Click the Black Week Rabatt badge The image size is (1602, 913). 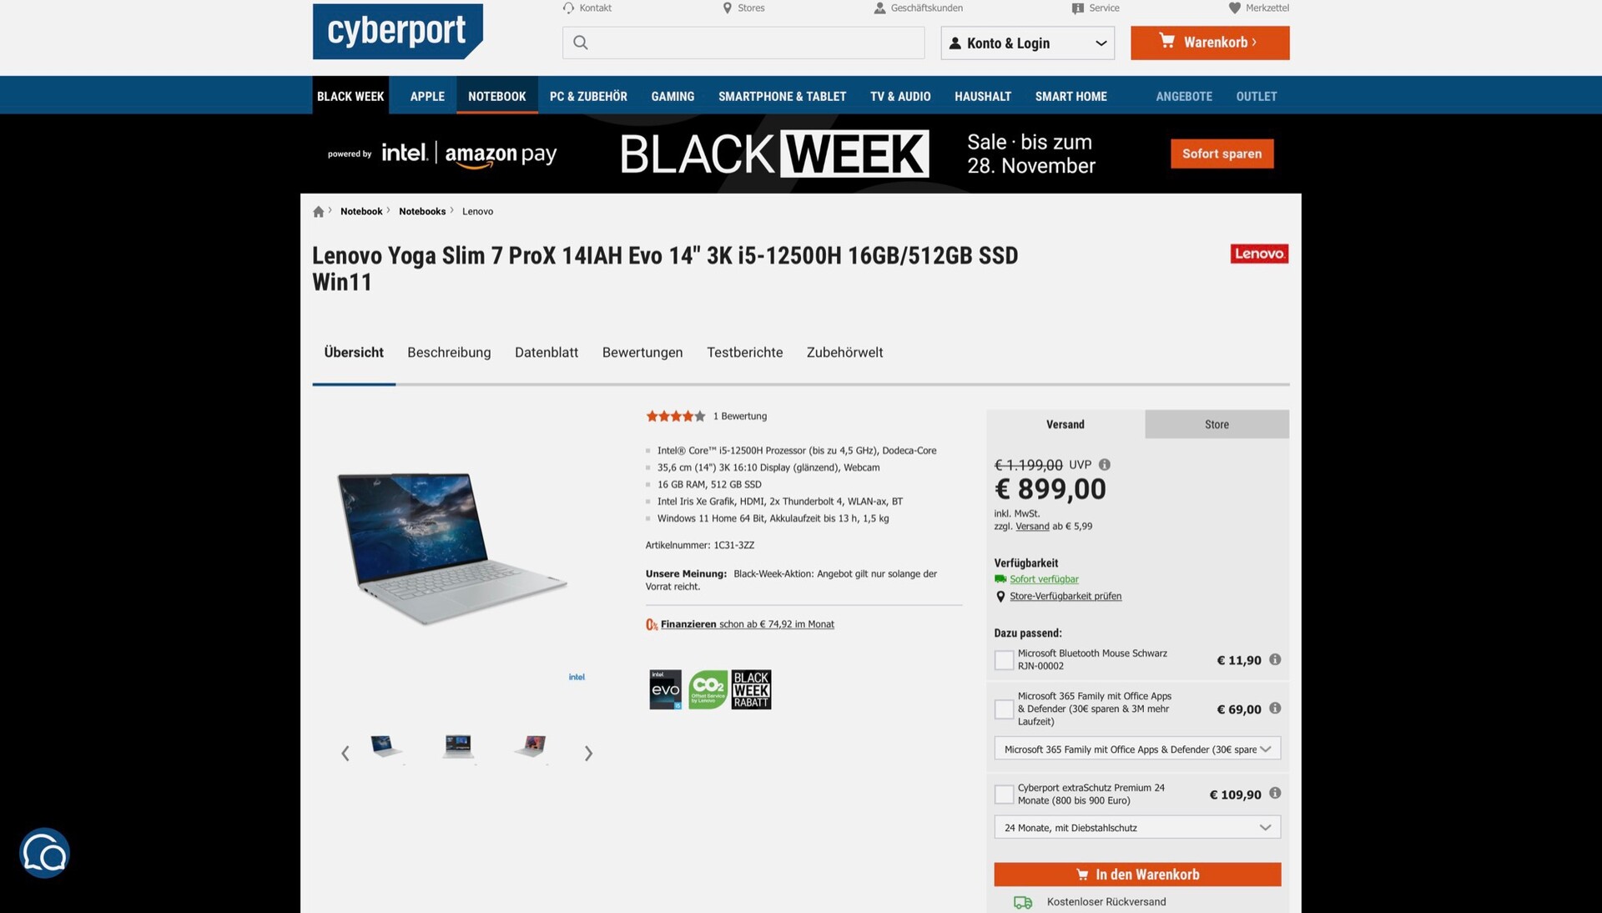(751, 689)
